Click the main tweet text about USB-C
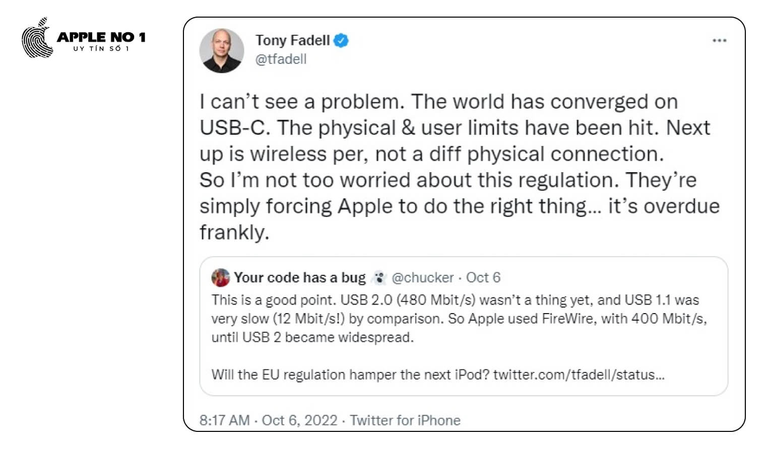This screenshot has height=449, width=766. (x=454, y=166)
